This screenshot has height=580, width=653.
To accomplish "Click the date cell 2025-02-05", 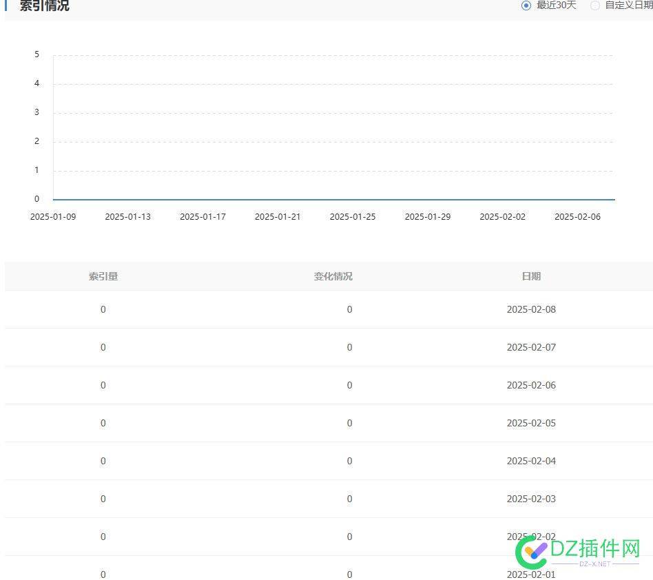I will [x=531, y=423].
